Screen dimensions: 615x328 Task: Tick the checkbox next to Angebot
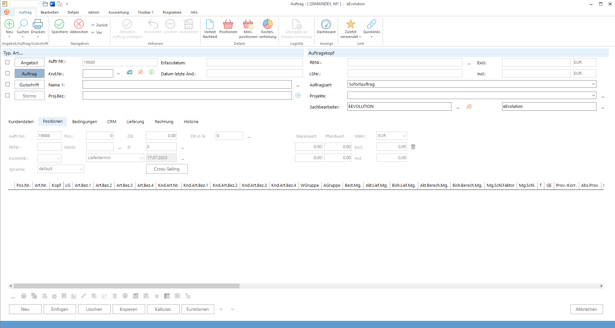click(7, 62)
